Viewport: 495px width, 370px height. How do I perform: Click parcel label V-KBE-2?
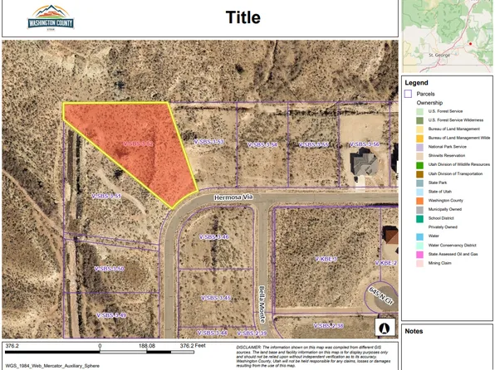point(385,263)
